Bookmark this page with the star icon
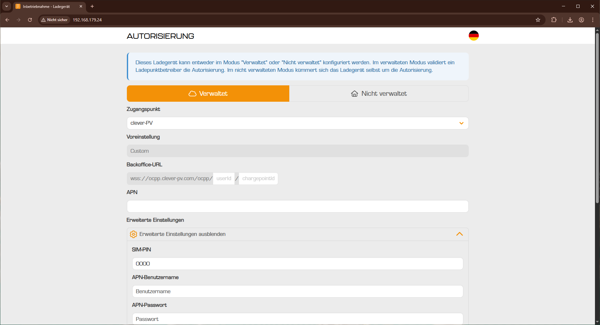The width and height of the screenshot is (600, 325). pyautogui.click(x=538, y=20)
